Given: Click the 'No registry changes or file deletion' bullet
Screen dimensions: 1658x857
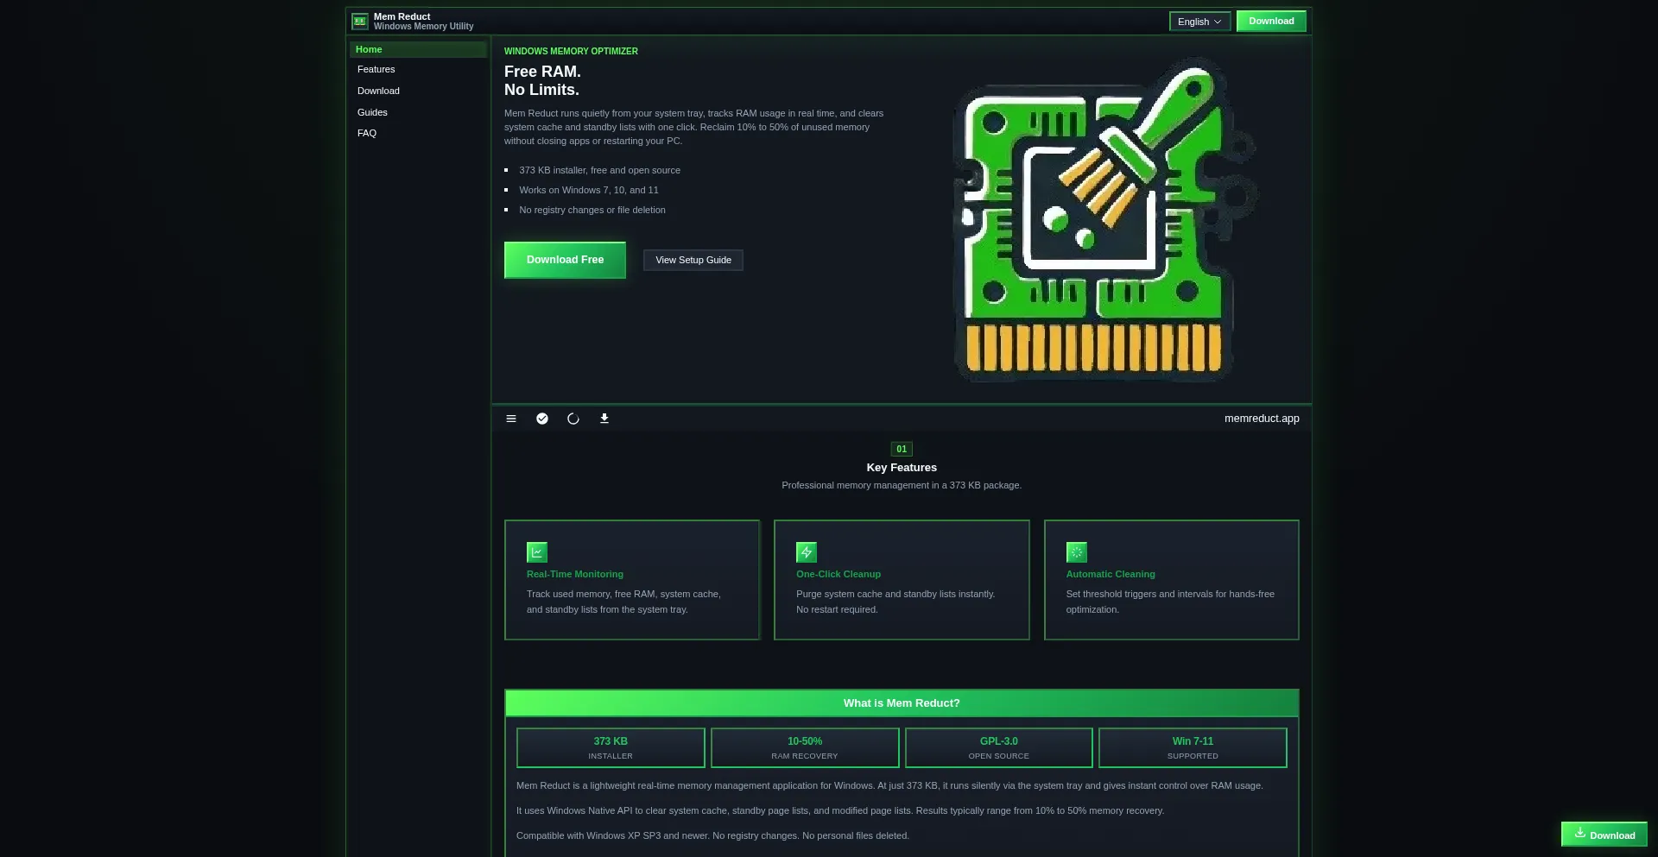Looking at the screenshot, I should [x=592, y=210].
